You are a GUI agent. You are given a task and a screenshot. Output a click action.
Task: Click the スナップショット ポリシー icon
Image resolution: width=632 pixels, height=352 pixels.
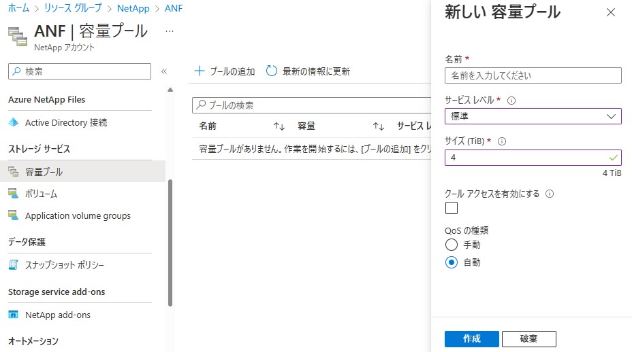click(14, 265)
